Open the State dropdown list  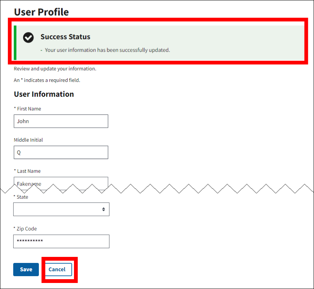(61, 209)
